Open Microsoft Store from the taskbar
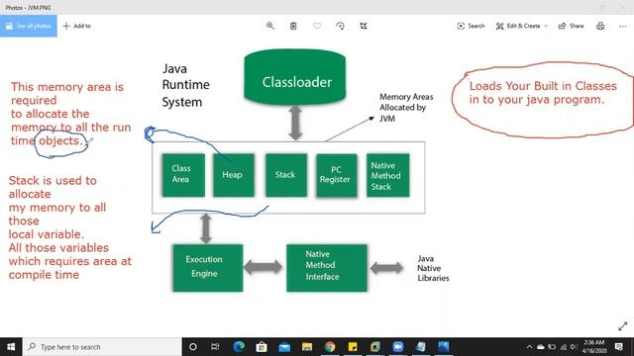Viewport: 634px width, 356px height. pos(262,347)
